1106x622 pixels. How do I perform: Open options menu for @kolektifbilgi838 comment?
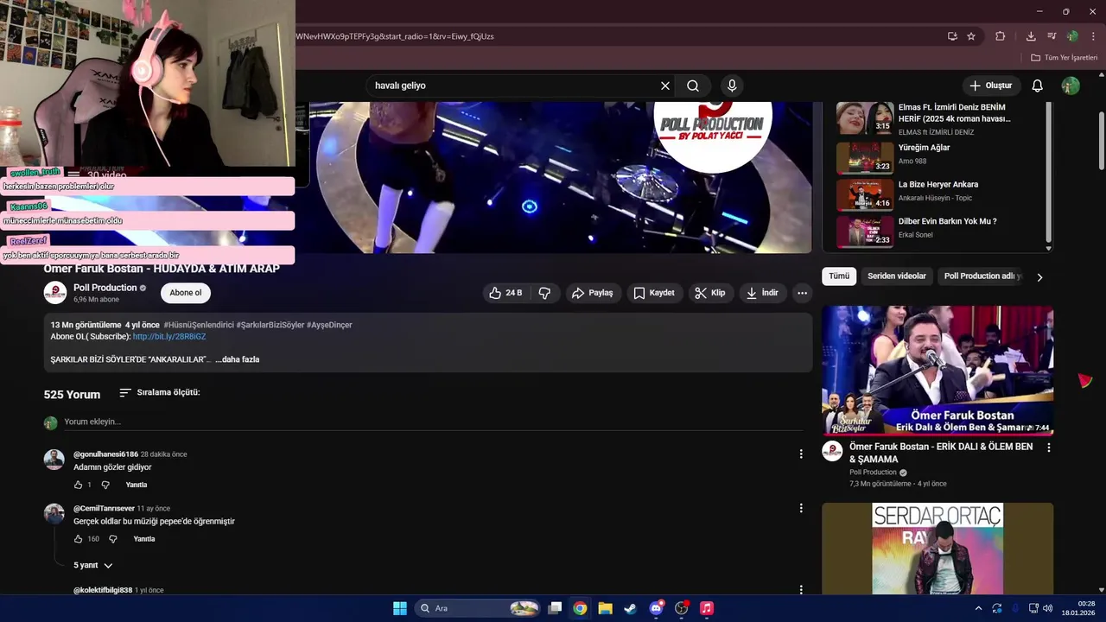pos(801,589)
